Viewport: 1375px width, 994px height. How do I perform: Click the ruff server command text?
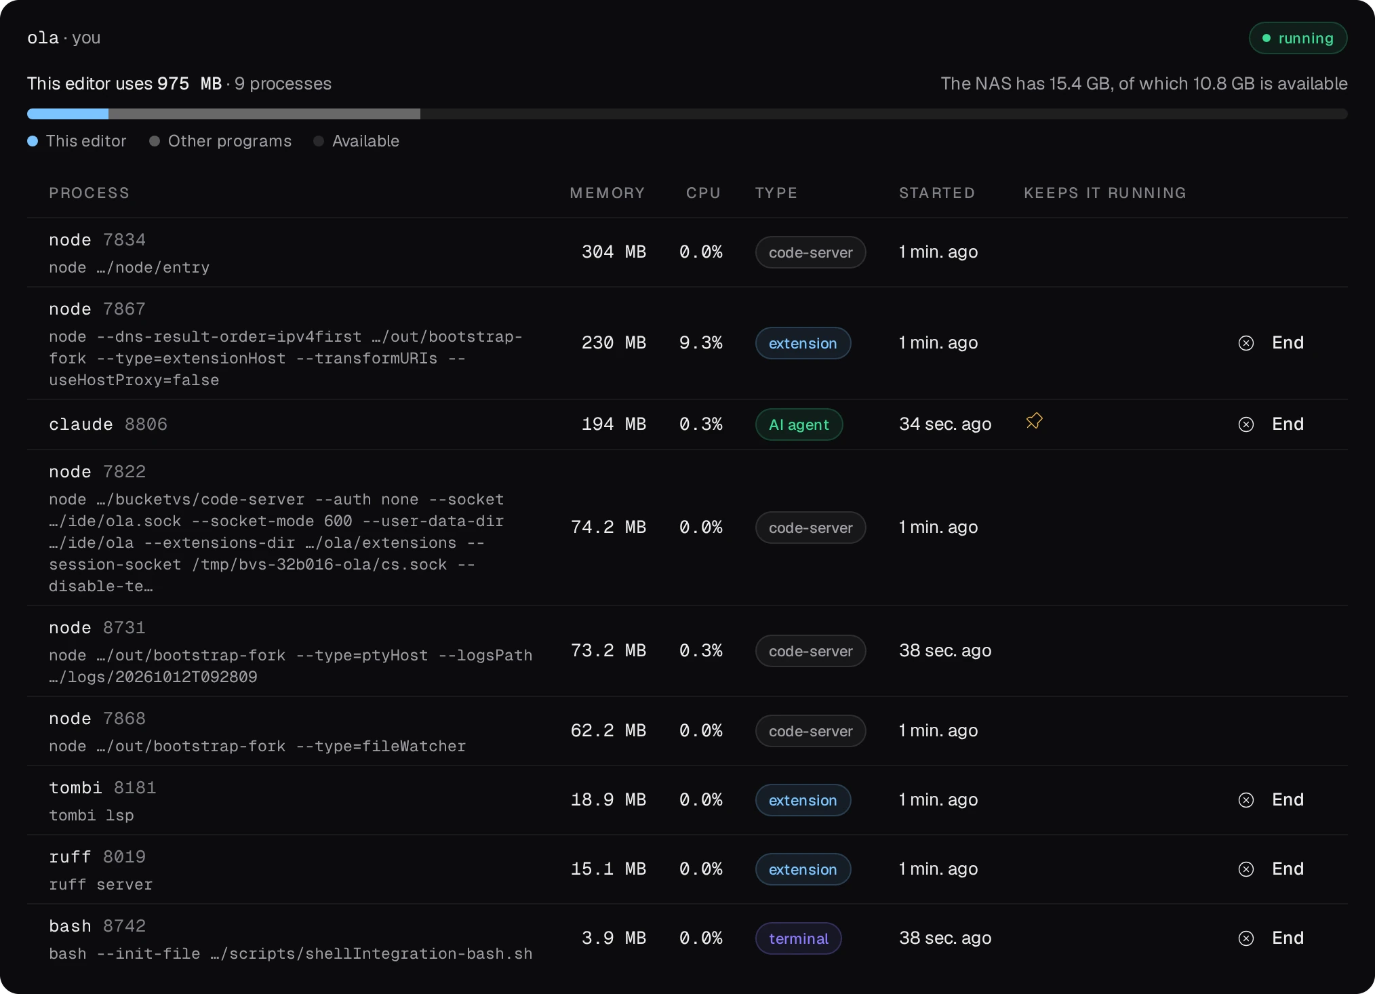tap(101, 884)
